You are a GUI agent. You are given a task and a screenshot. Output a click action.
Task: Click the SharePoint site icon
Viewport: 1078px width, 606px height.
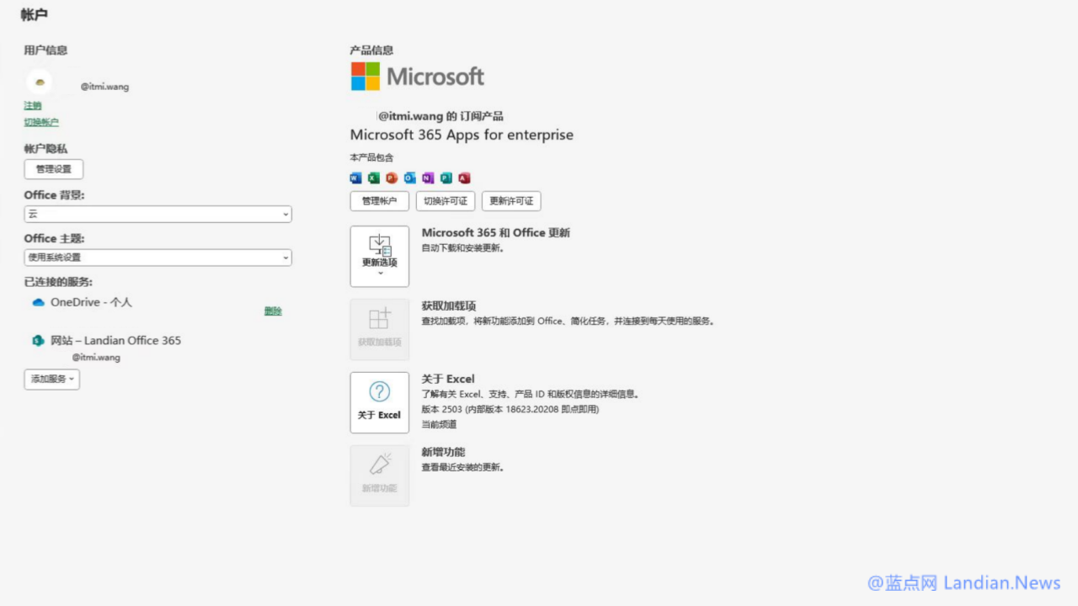(38, 341)
